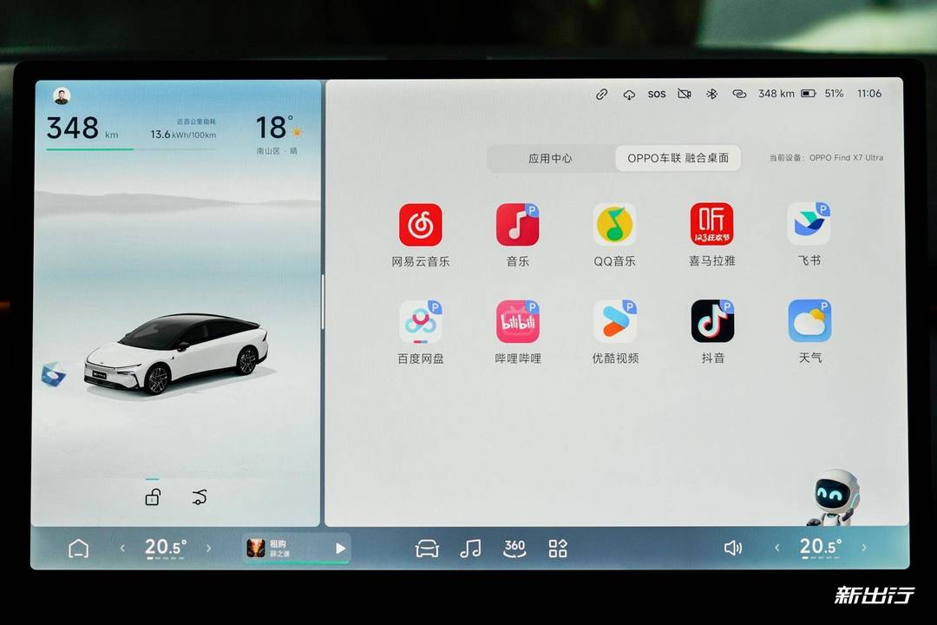The image size is (937, 625).
Task: Tap the driver-side 20.5° temperature value
Action: pos(166,547)
